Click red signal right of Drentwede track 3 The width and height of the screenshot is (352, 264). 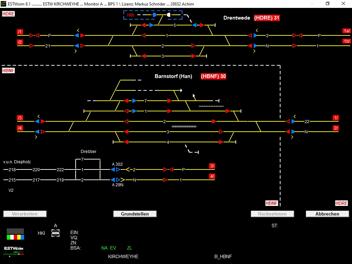pos(194,56)
